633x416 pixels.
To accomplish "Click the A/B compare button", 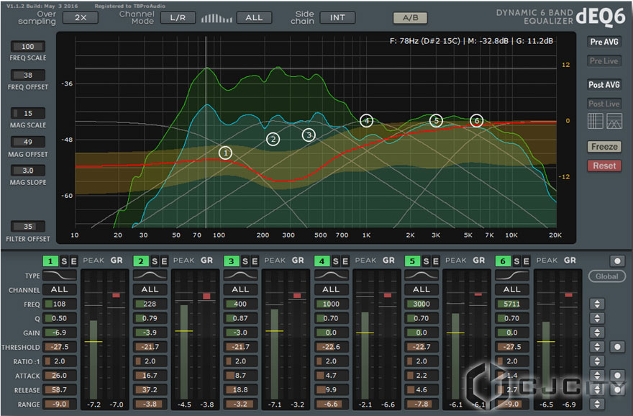I will pyautogui.click(x=410, y=18).
